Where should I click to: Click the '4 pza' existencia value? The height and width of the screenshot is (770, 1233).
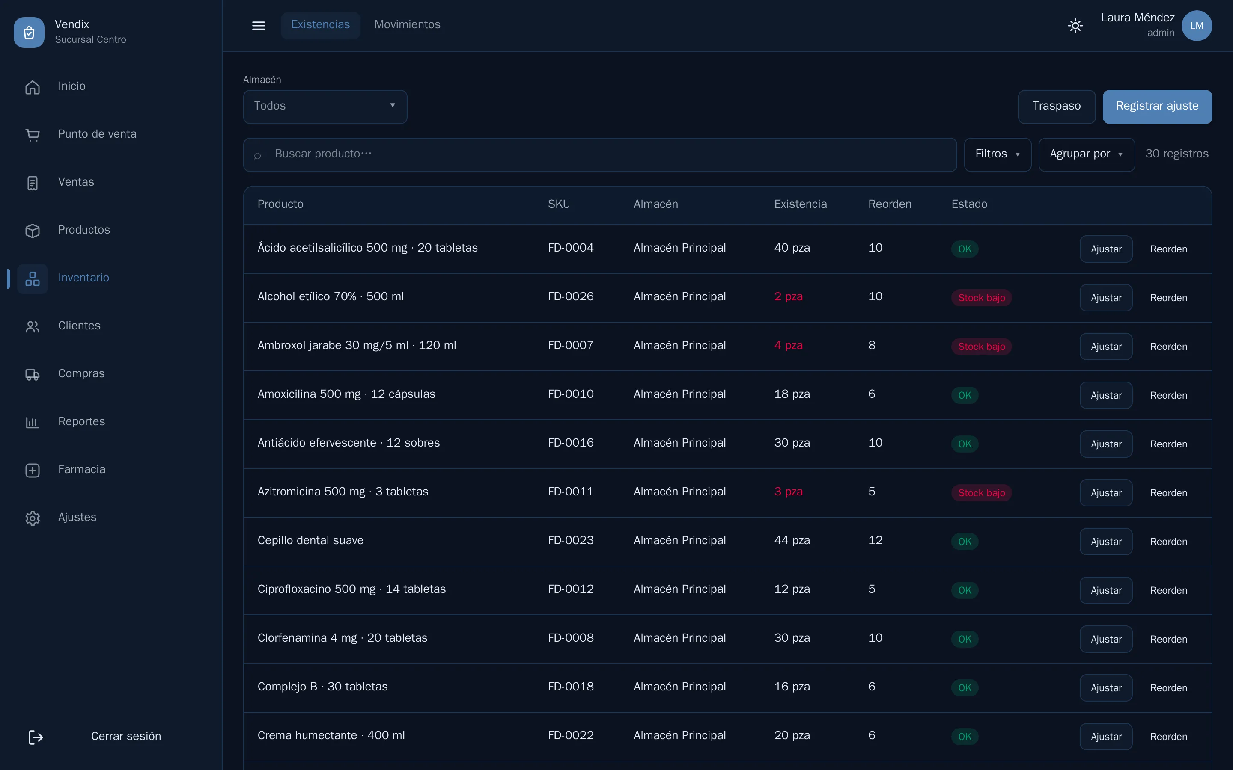click(788, 345)
